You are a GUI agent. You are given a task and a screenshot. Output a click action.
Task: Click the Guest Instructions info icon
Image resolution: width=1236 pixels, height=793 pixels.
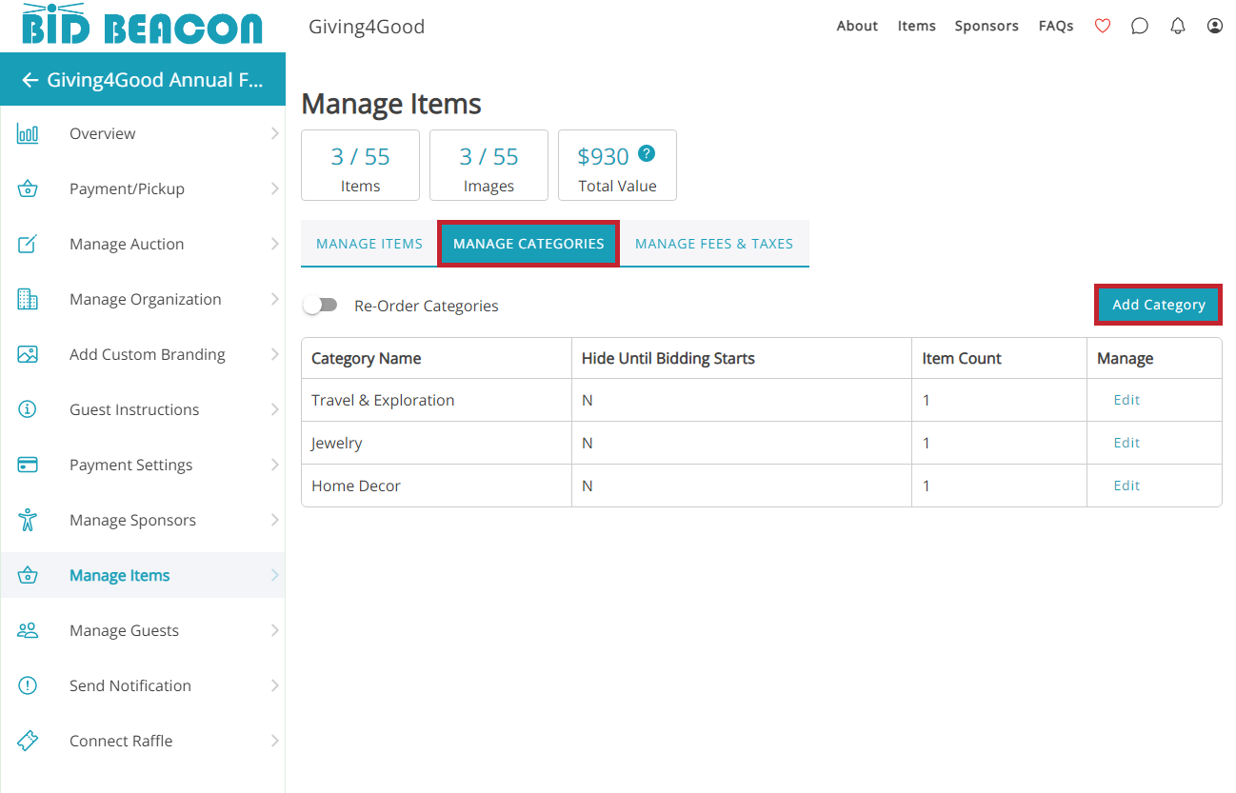[28, 409]
